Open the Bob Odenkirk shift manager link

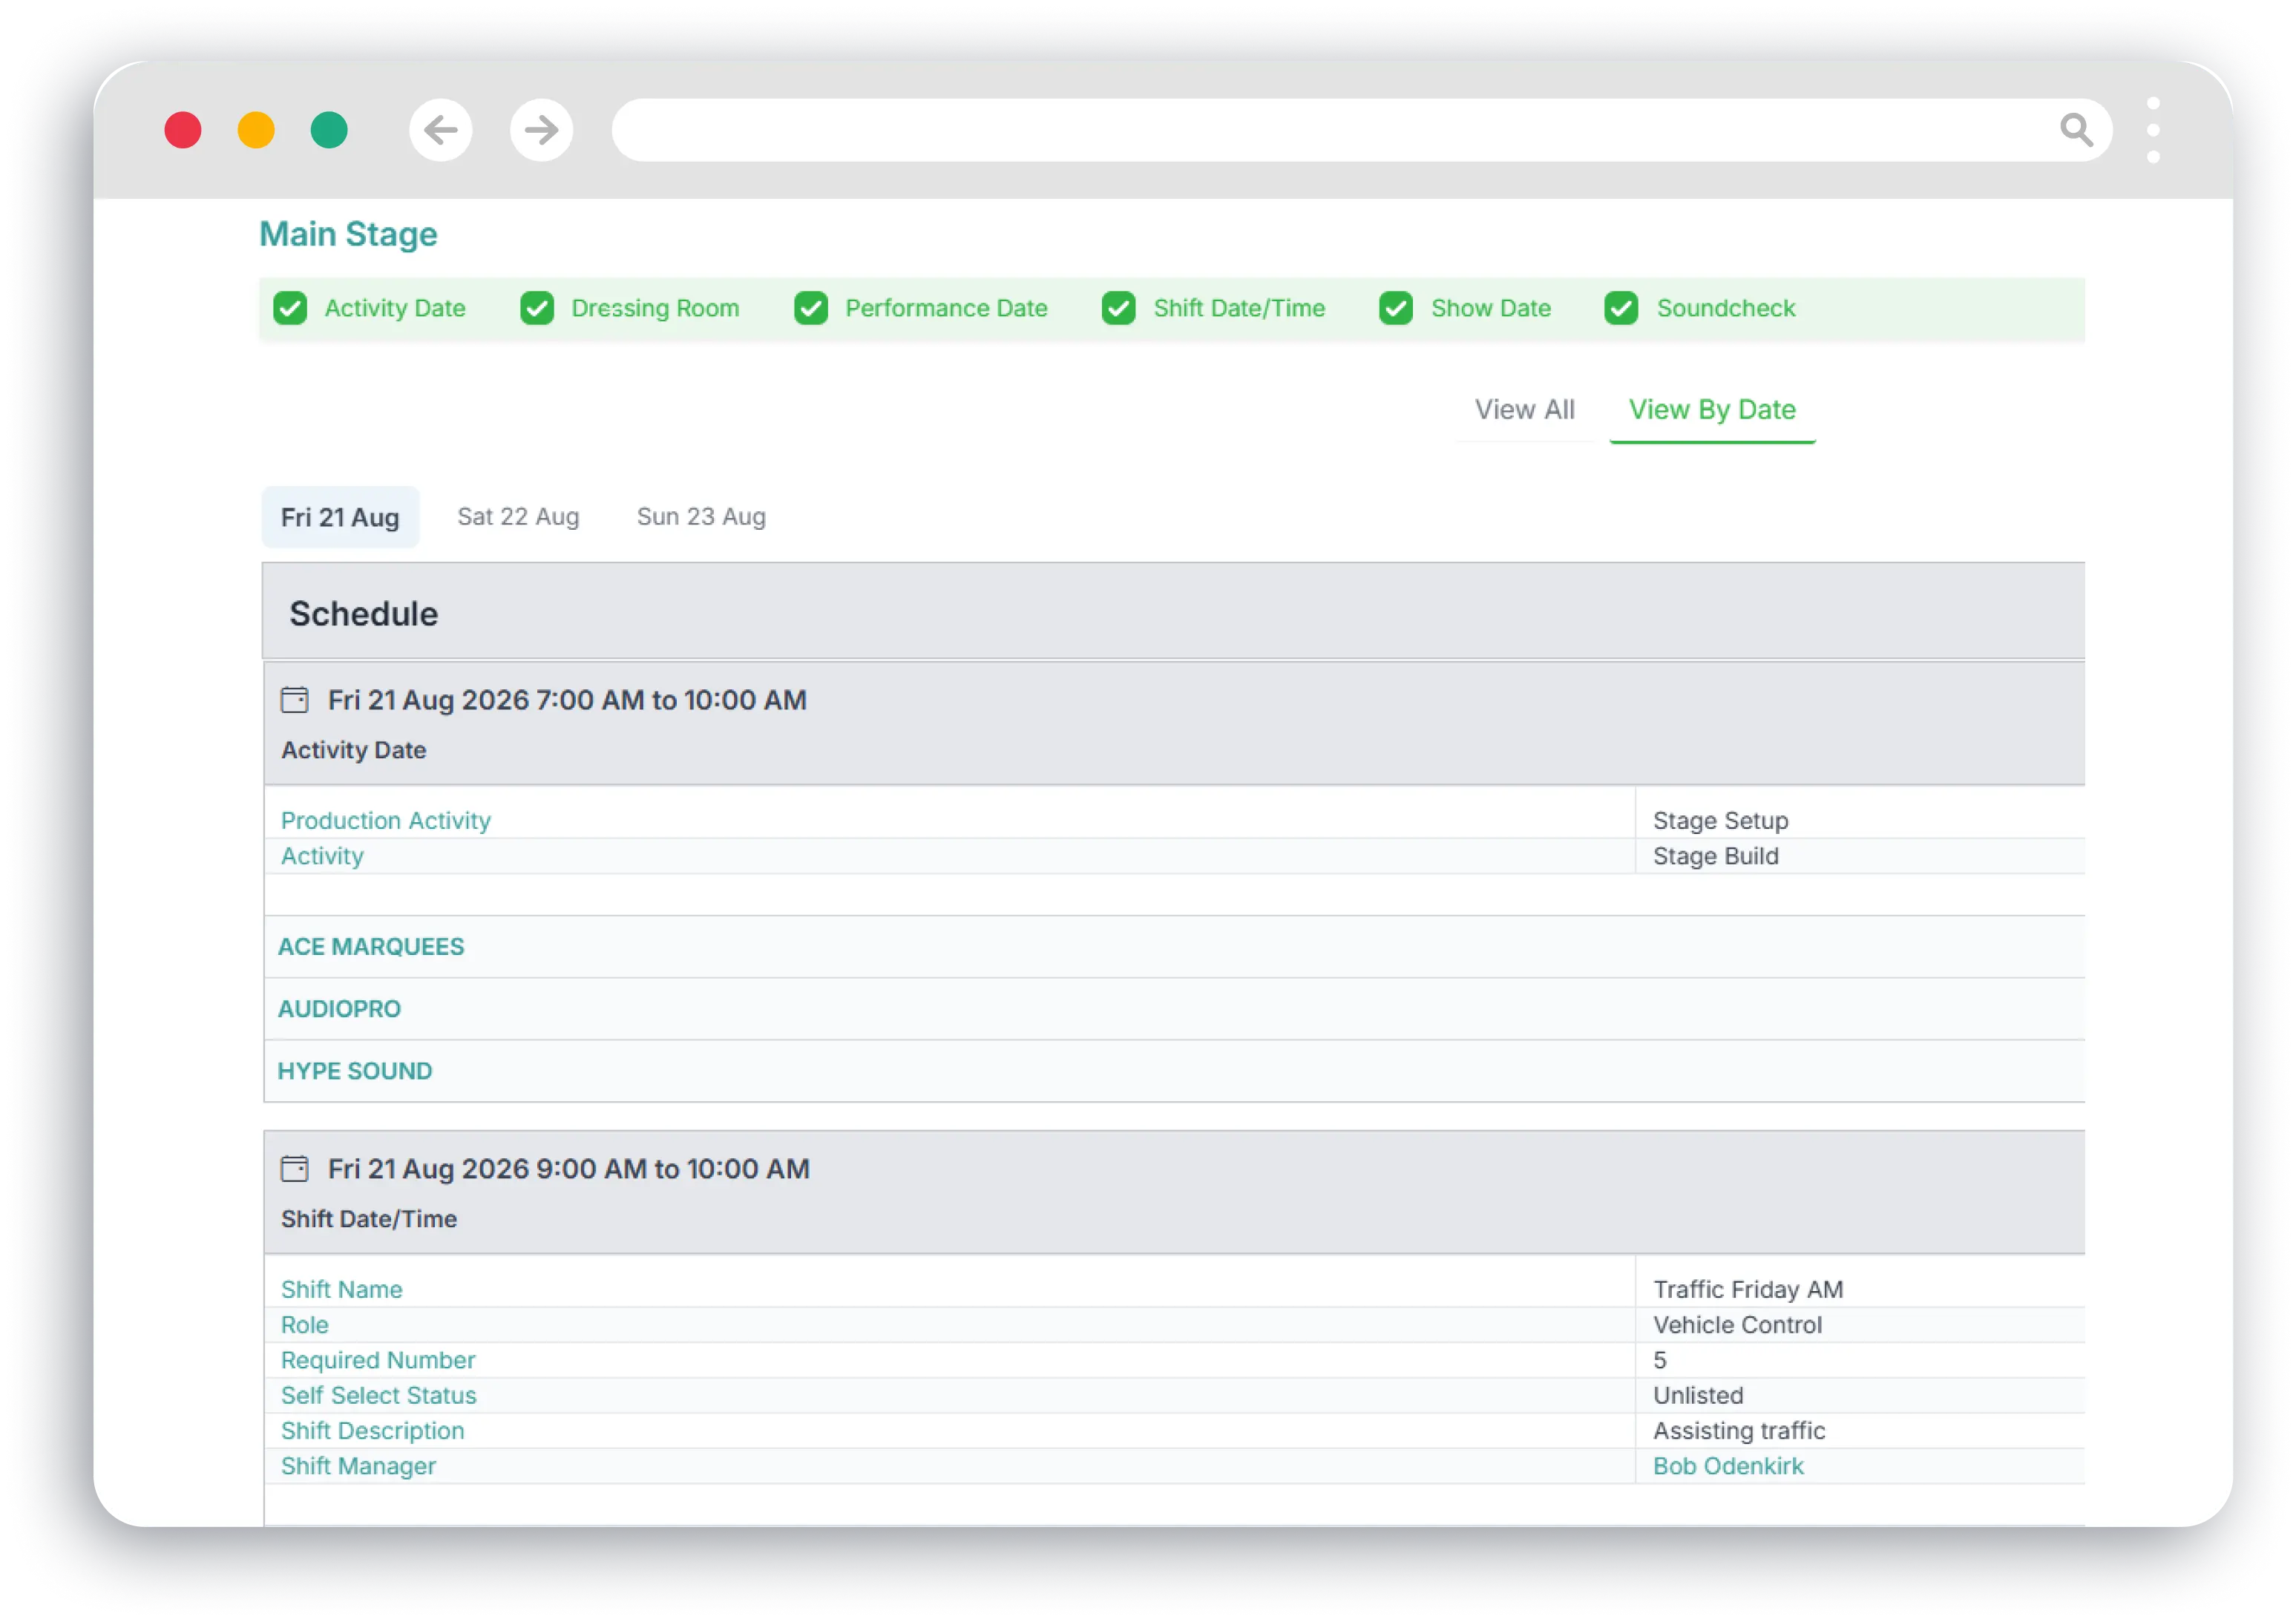(x=1728, y=1466)
